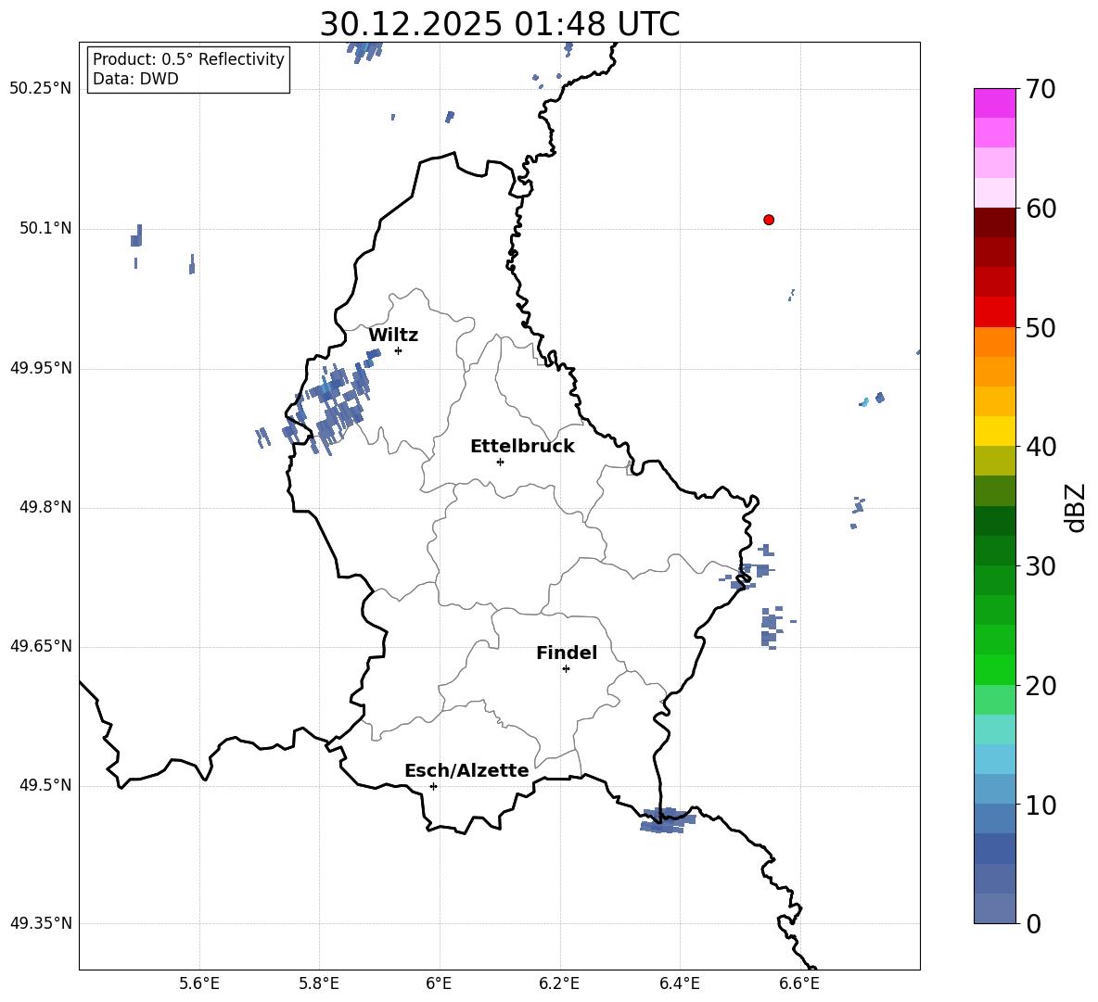Click the 50.25°N latitude label
Screen dimensions: 1098x1002
(x=41, y=89)
